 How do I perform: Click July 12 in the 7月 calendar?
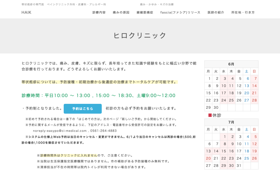click(x=255, y=144)
